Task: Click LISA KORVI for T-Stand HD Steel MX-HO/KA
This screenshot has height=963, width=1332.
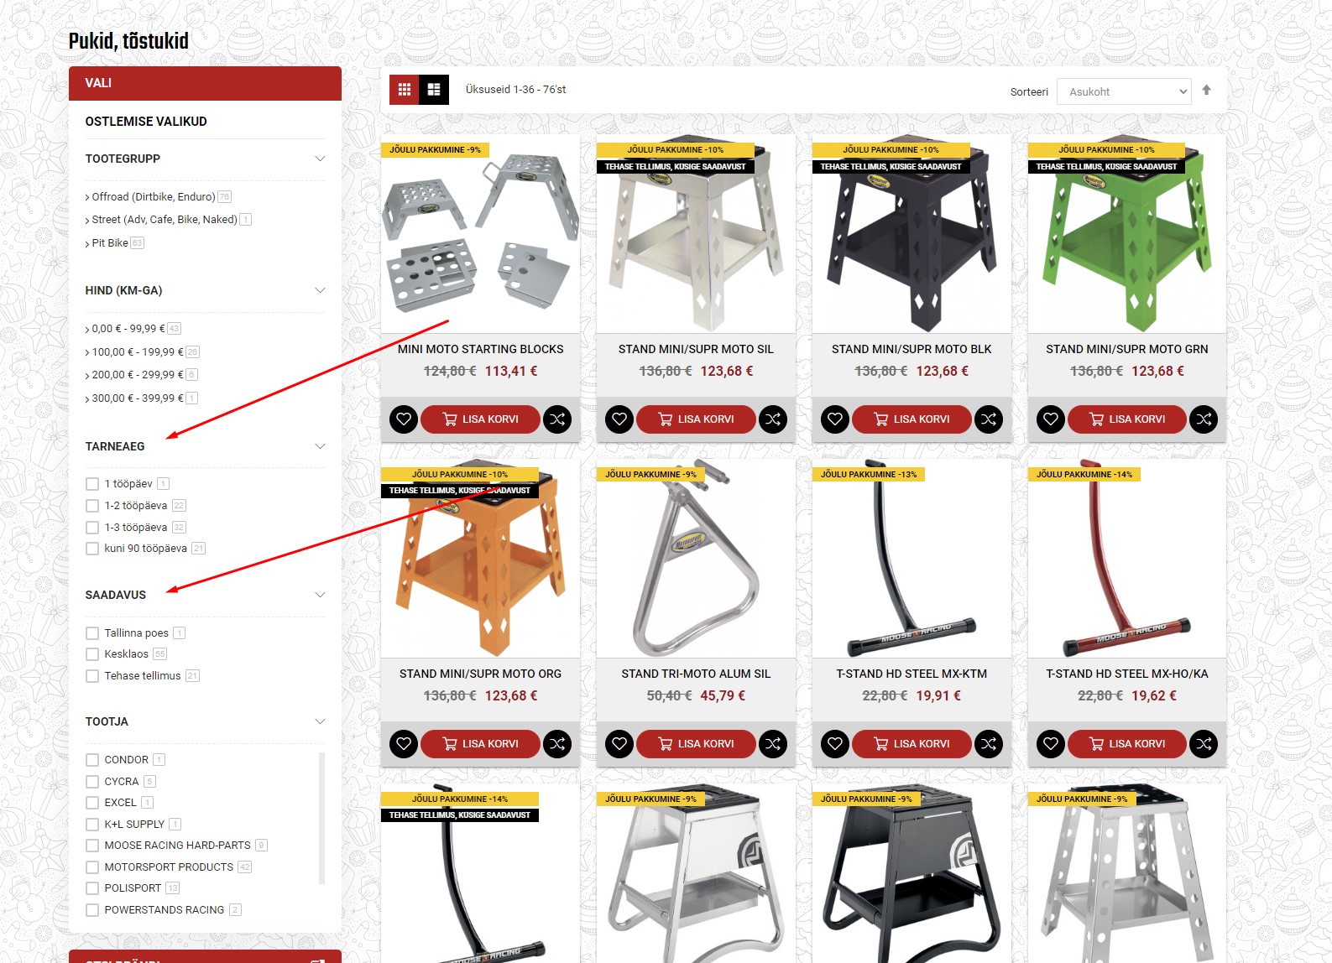Action: [x=1127, y=743]
